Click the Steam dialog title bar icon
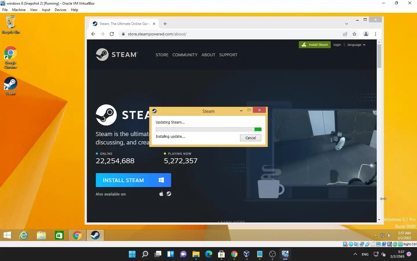 [154, 111]
